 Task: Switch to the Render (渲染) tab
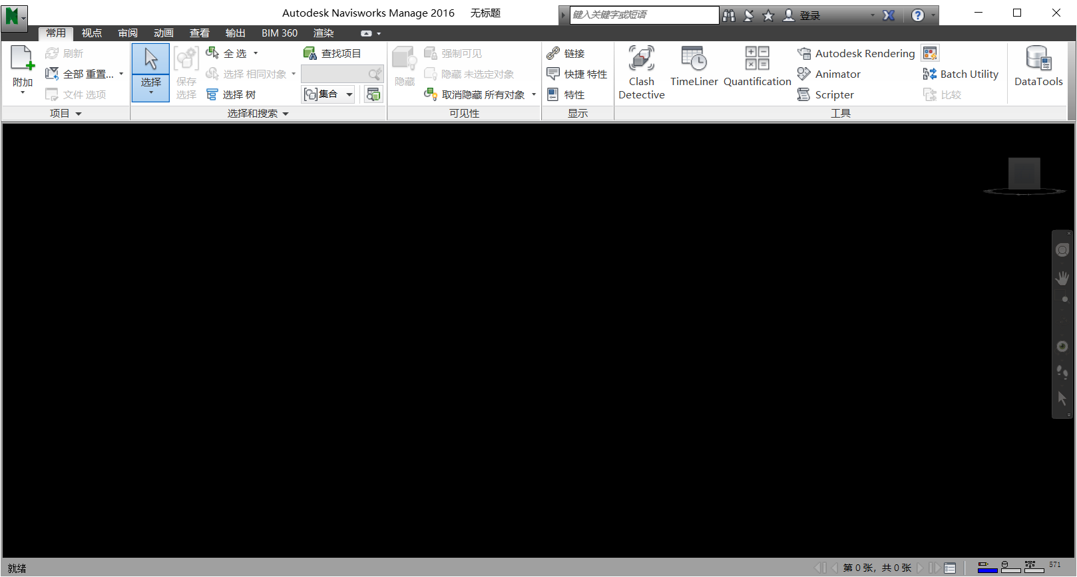[323, 33]
